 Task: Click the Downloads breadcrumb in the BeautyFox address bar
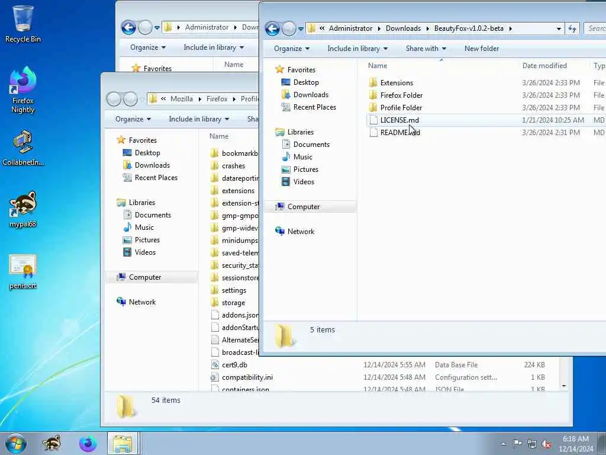[403, 28]
